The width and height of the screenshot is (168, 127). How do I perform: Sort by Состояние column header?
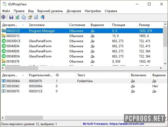pos(78,25)
